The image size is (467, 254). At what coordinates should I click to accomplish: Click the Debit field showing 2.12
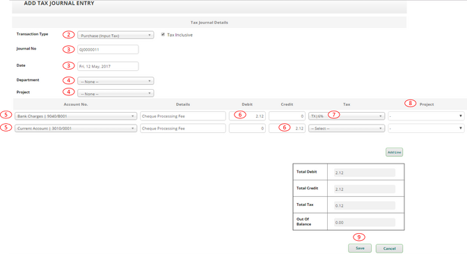(247, 116)
